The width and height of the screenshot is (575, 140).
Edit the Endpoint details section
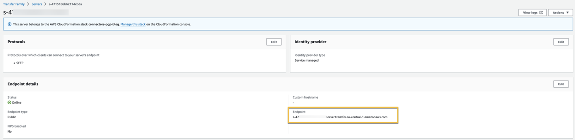[561, 84]
